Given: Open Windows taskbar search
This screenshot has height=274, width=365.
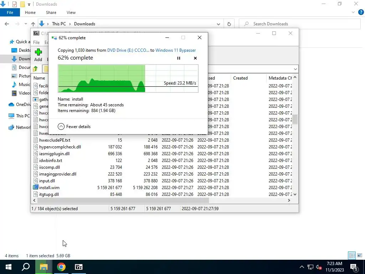Looking at the screenshot, I should (26, 267).
